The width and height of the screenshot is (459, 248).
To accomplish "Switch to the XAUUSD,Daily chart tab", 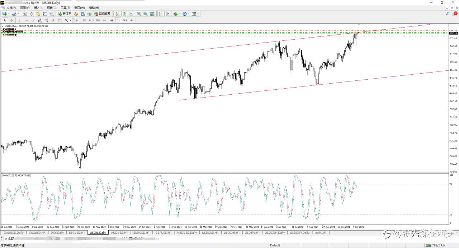I will (14, 233).
